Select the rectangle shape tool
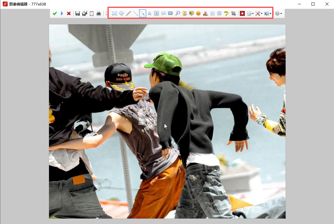The image size is (334, 224). (114, 13)
